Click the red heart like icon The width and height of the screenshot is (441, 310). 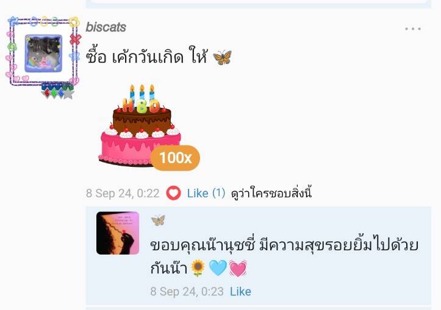click(173, 193)
